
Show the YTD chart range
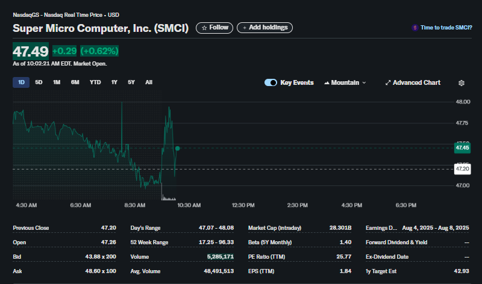95,82
